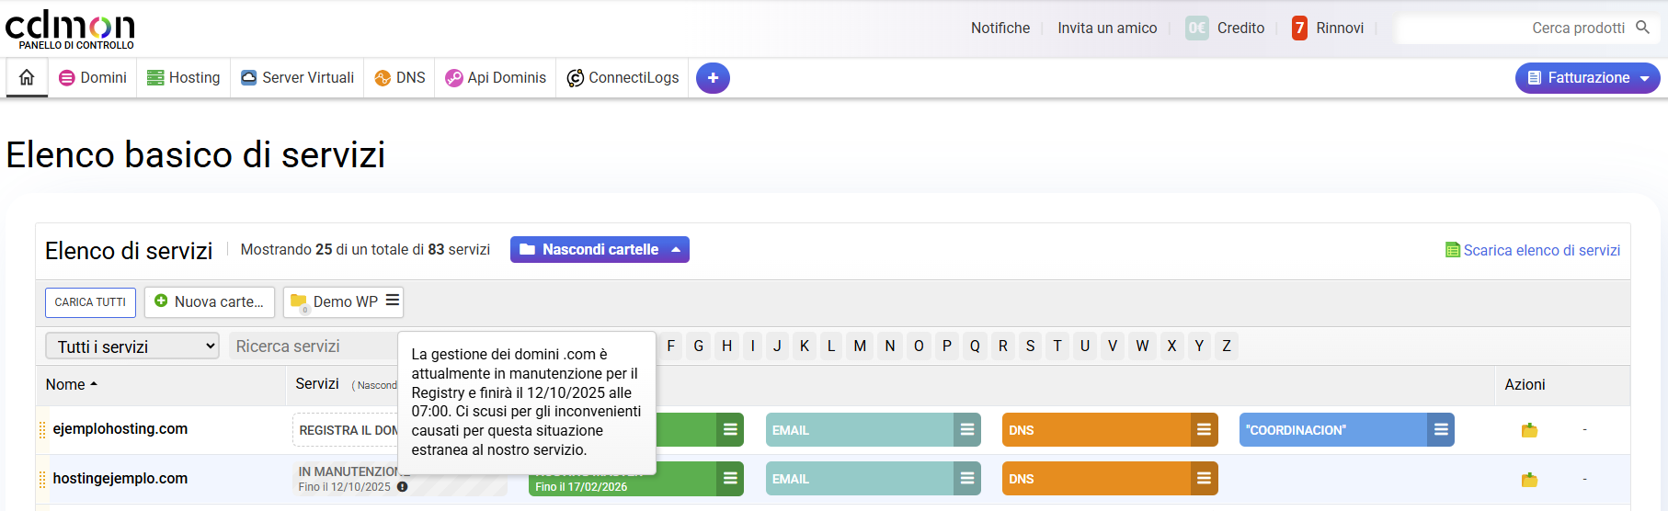1668x511 pixels.
Task: Open EMAIL service menu for hostingejemplo.com
Action: tap(966, 479)
